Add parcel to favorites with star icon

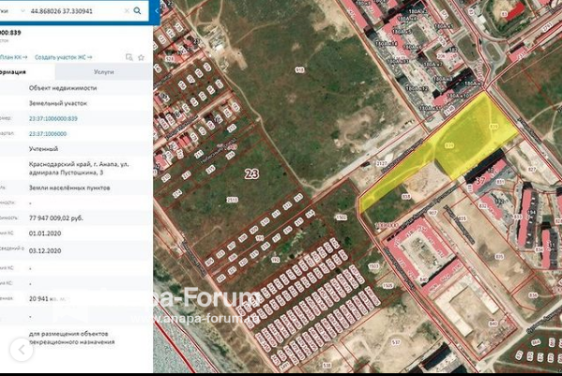[142, 57]
